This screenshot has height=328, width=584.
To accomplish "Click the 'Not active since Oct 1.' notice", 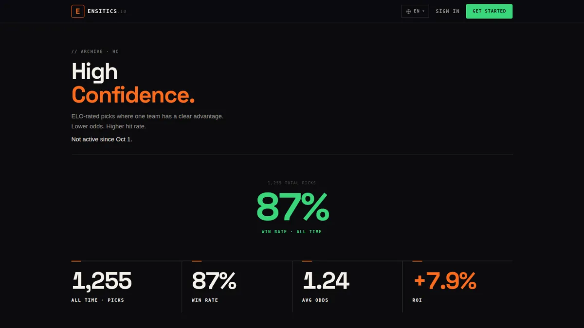I will tap(102, 139).
